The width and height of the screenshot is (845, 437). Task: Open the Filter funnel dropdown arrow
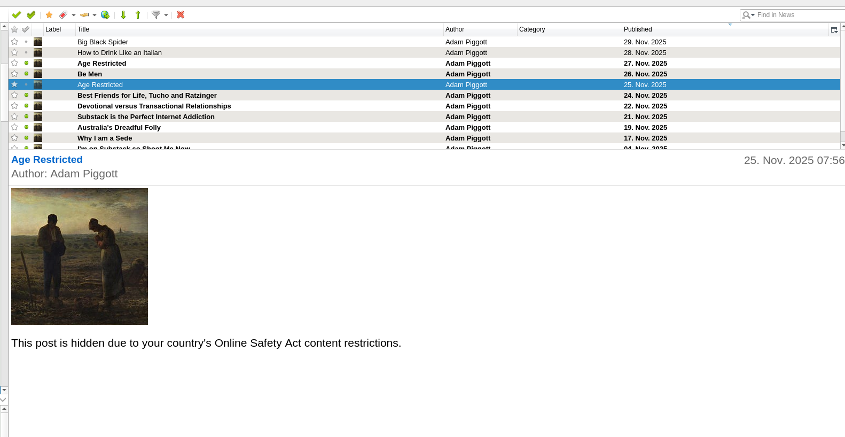coord(166,15)
